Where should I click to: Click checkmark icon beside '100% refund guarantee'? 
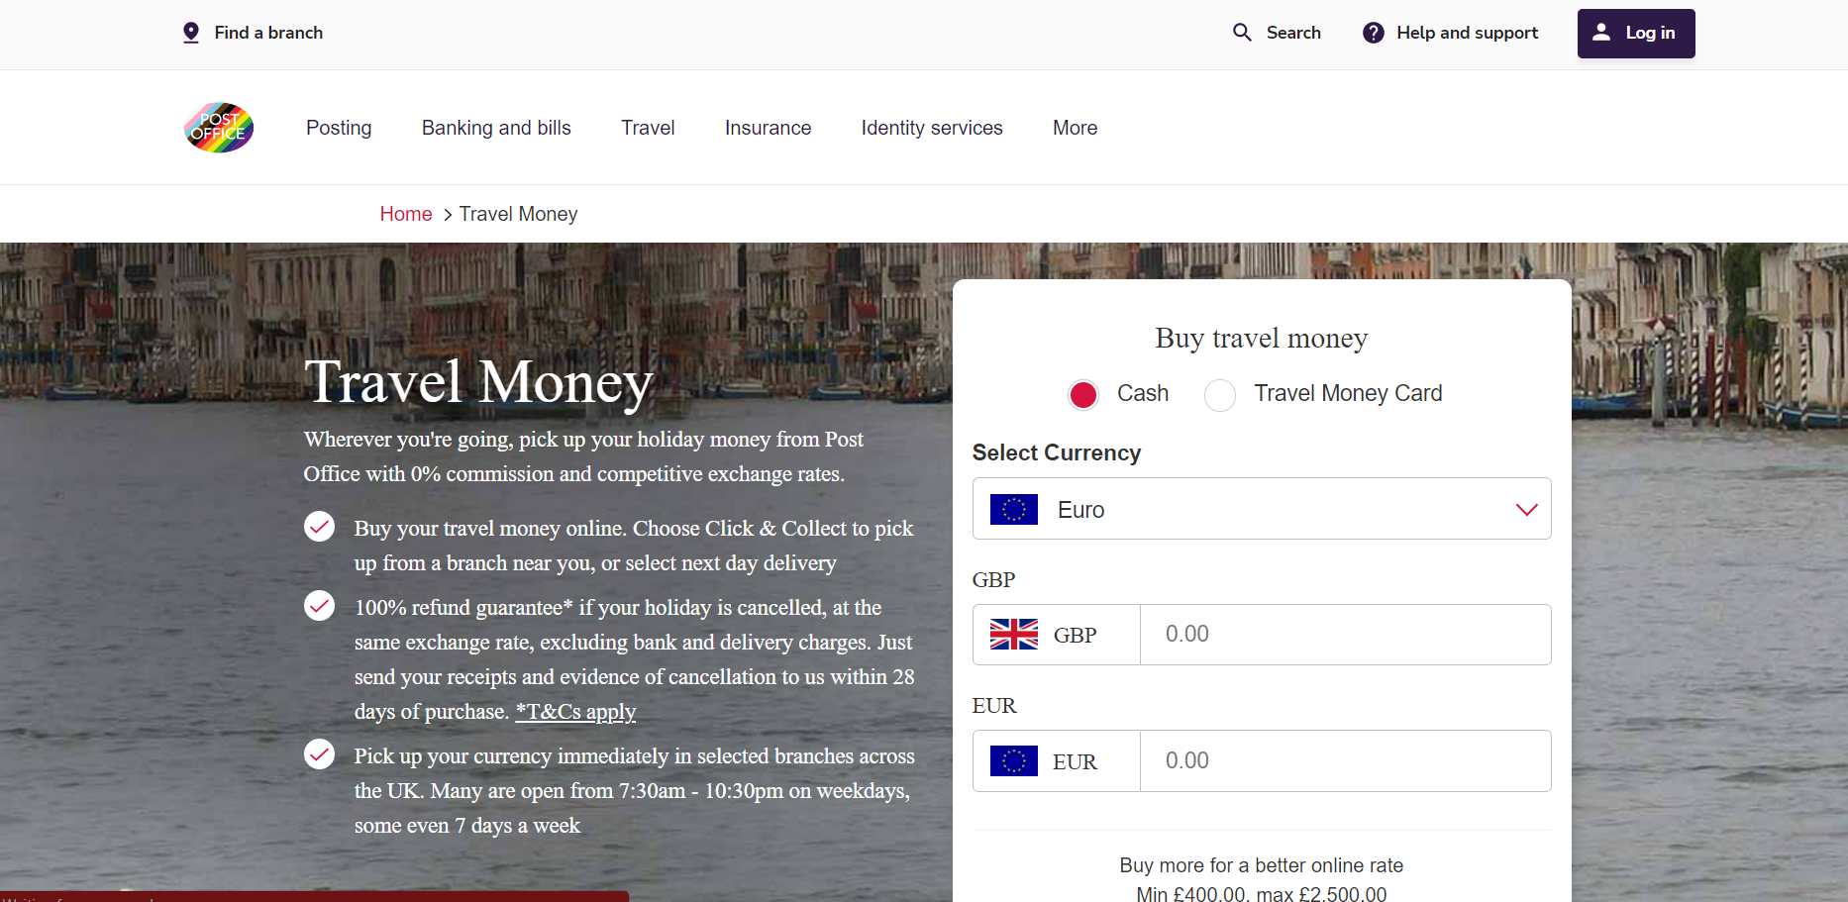pyautogui.click(x=319, y=606)
